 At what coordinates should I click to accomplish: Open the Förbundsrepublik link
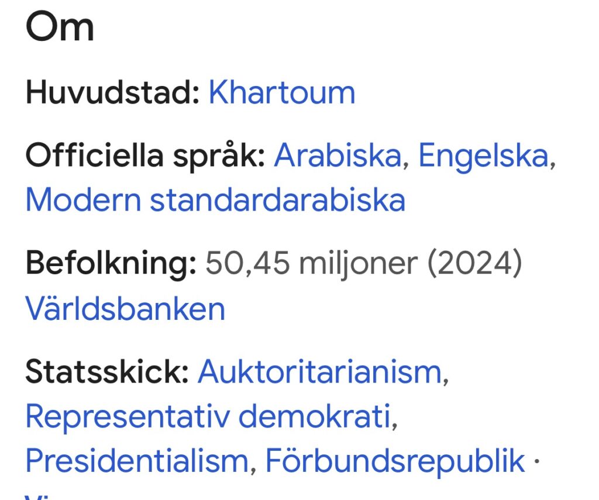[x=395, y=461]
